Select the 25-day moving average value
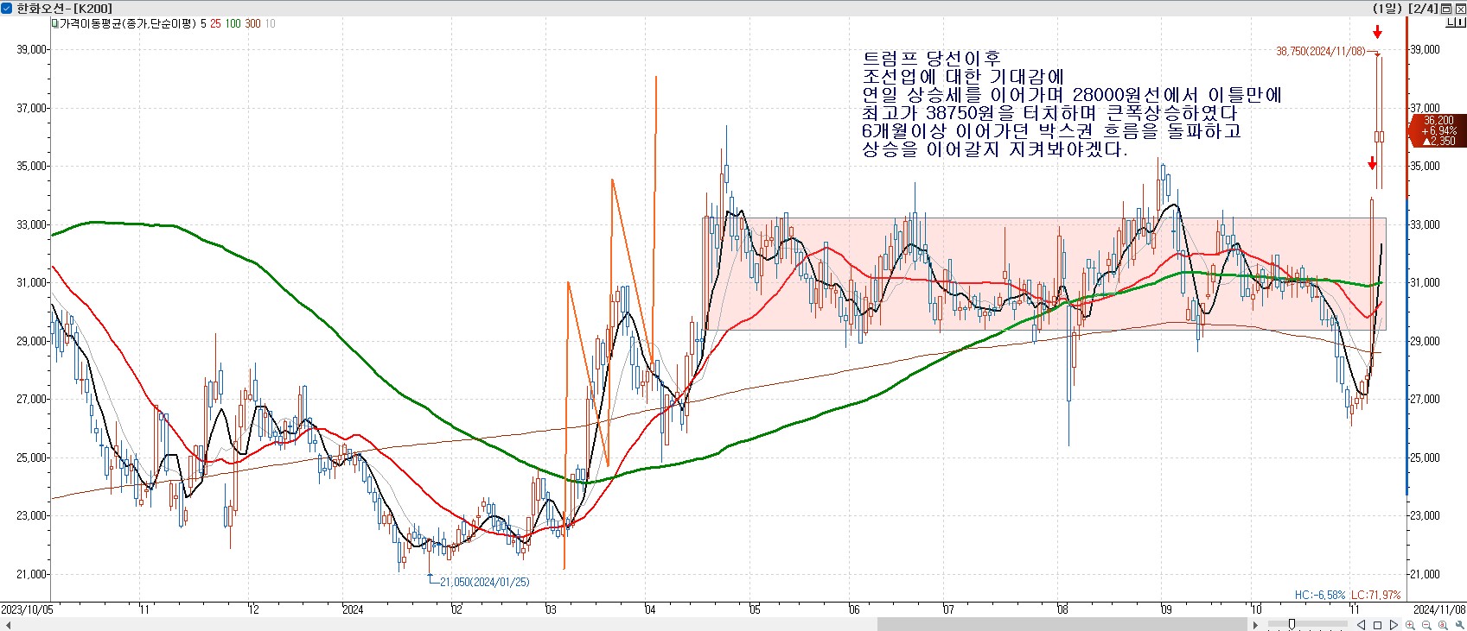1467x631 pixels. click(x=215, y=23)
